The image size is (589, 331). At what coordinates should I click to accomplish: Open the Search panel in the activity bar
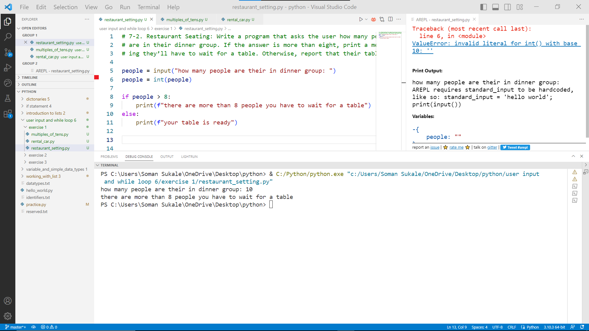click(x=8, y=37)
